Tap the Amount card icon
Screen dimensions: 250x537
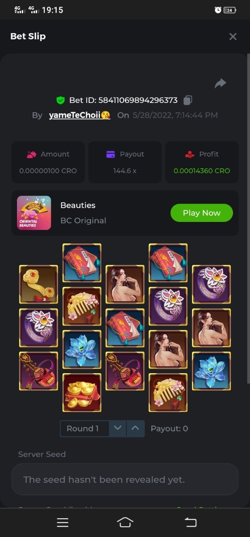[31, 154]
